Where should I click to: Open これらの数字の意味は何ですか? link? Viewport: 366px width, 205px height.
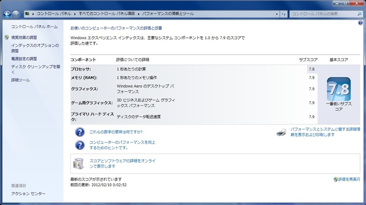tap(116, 132)
